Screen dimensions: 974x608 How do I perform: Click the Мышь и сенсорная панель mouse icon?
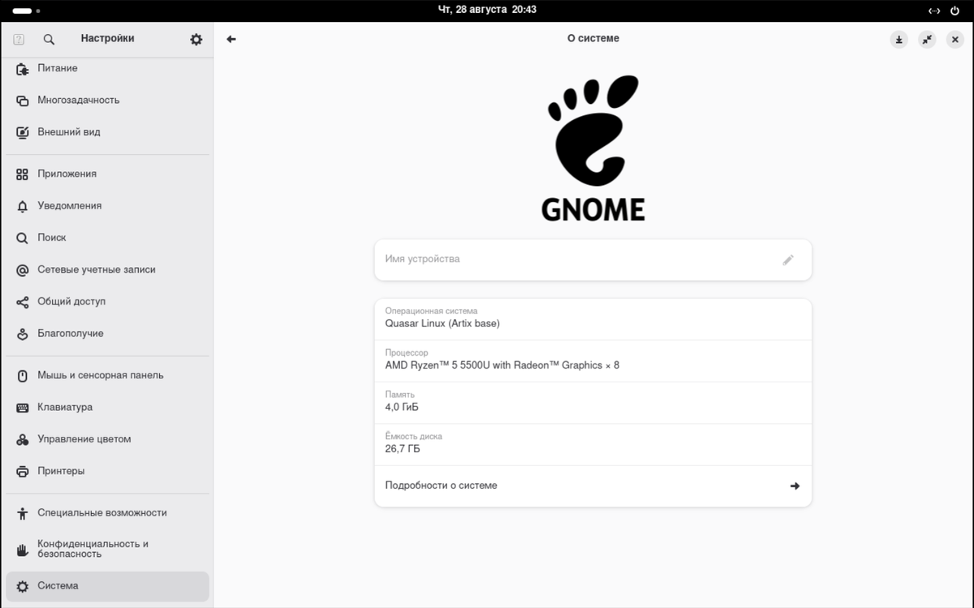click(x=22, y=375)
